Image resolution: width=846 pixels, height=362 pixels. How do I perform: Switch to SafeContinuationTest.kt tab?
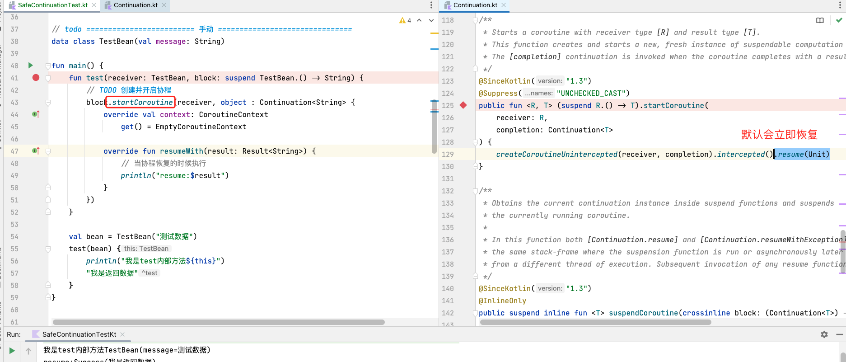[x=52, y=5]
